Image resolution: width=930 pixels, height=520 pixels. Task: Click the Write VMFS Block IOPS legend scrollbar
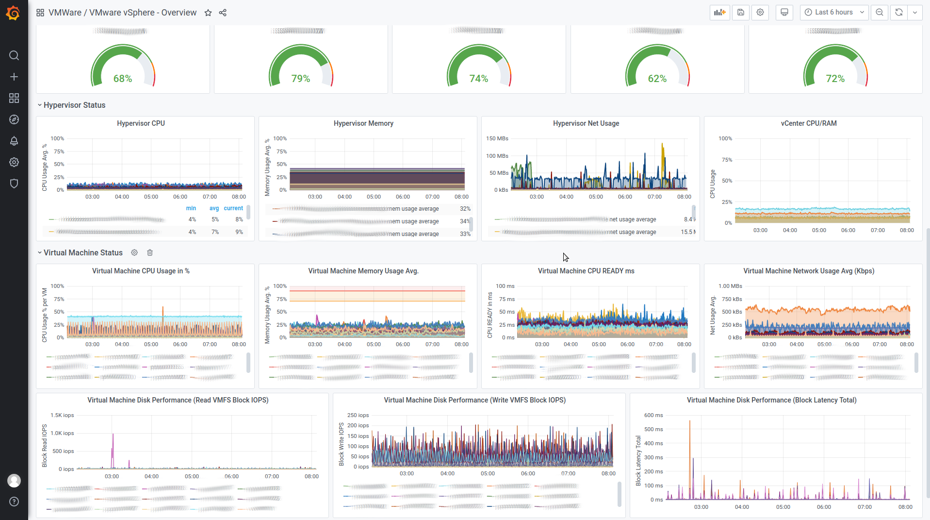pos(619,494)
